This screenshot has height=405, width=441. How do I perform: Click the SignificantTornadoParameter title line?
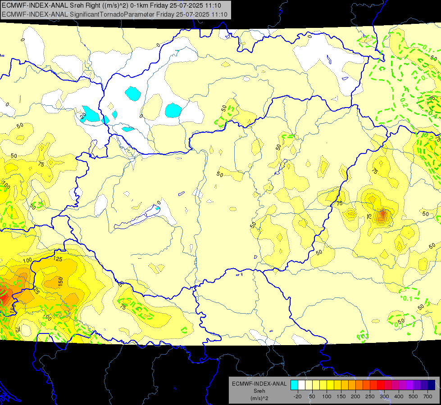(x=114, y=14)
